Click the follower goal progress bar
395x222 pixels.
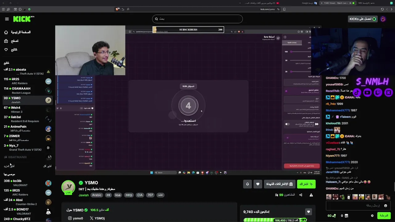point(275,220)
